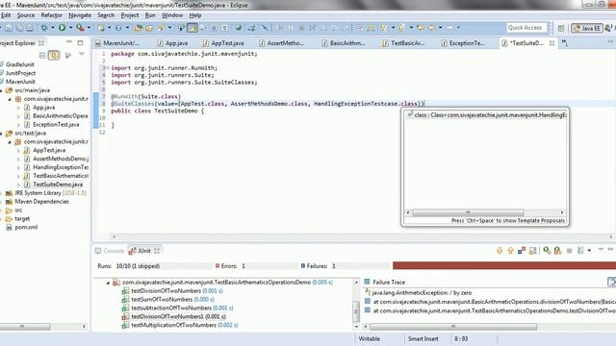
Task: Rerun JUnit tests, failures first
Action: coord(558,250)
